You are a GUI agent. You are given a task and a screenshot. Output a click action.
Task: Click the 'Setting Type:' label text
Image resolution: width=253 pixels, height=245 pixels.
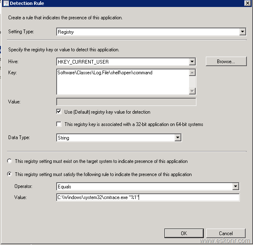(21, 32)
